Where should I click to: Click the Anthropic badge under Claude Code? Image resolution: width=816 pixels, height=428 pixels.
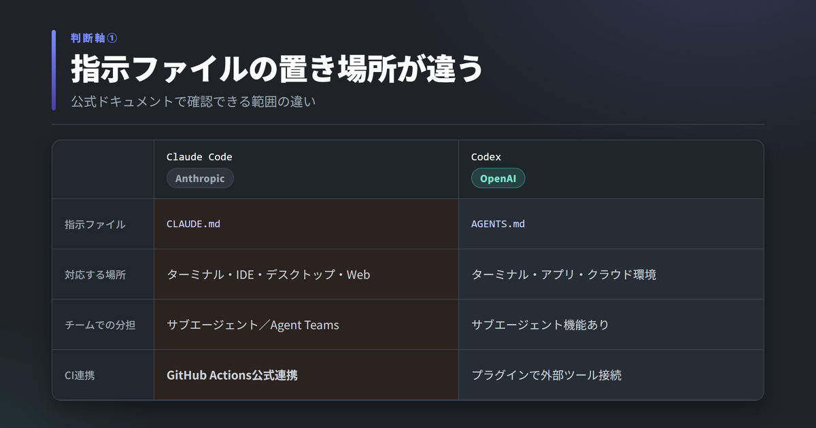click(200, 178)
